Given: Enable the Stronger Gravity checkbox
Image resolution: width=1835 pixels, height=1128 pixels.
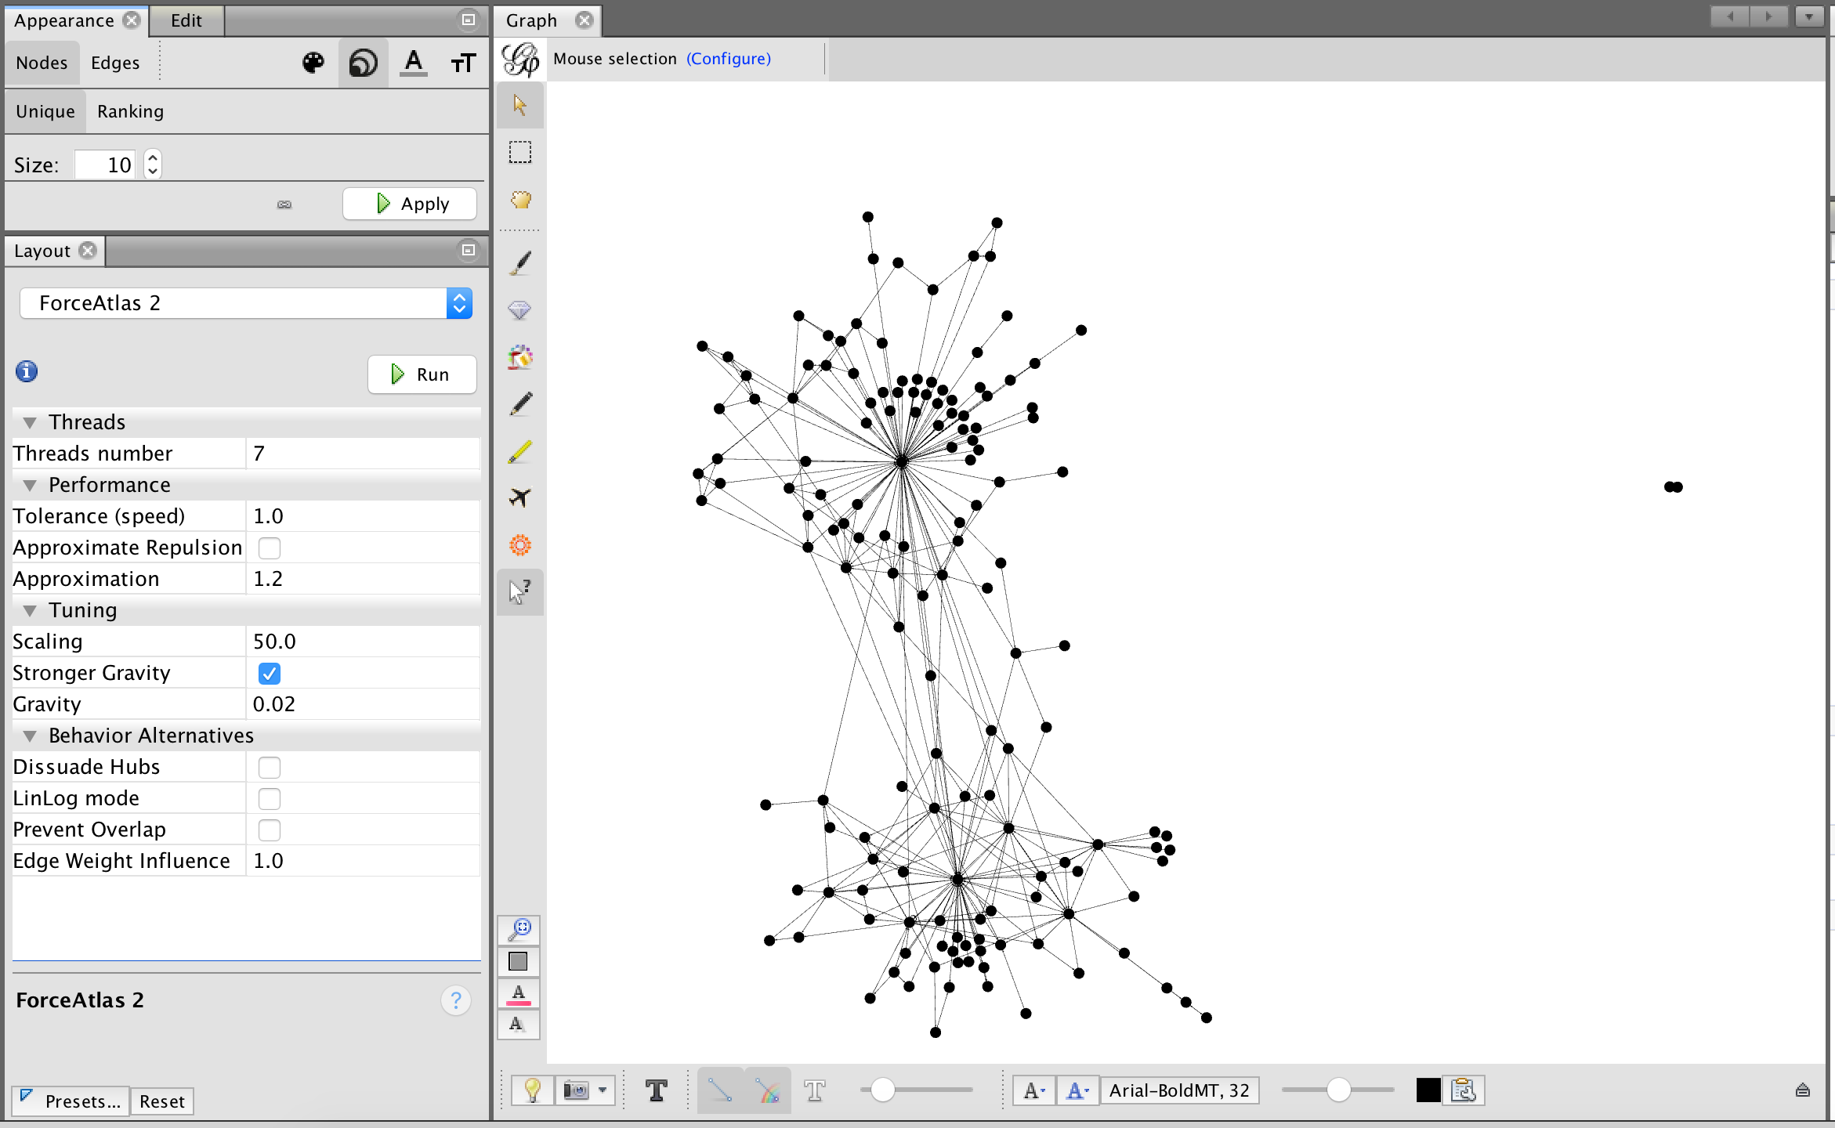Looking at the screenshot, I should tap(270, 673).
